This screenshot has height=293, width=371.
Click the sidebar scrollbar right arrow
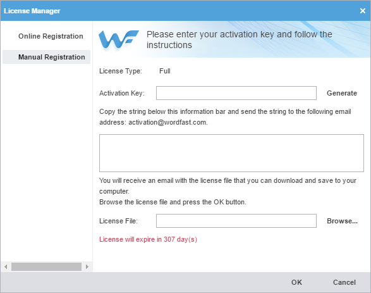point(87,266)
